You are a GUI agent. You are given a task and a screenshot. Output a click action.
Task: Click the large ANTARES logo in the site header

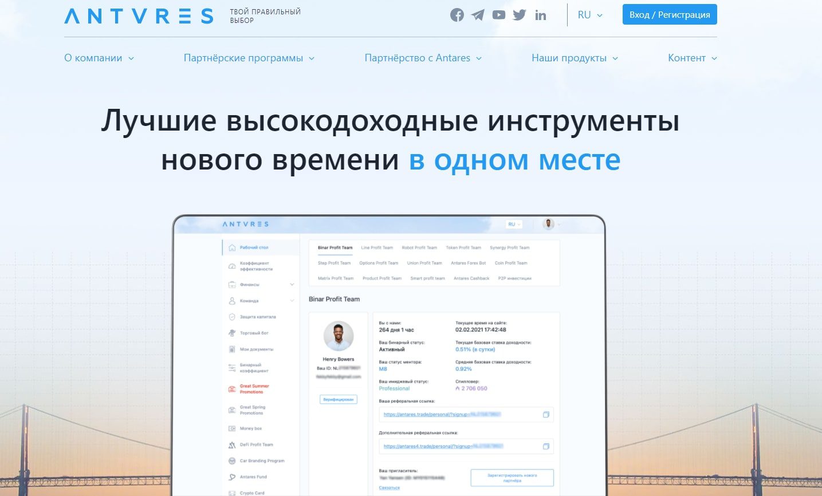pos(139,15)
